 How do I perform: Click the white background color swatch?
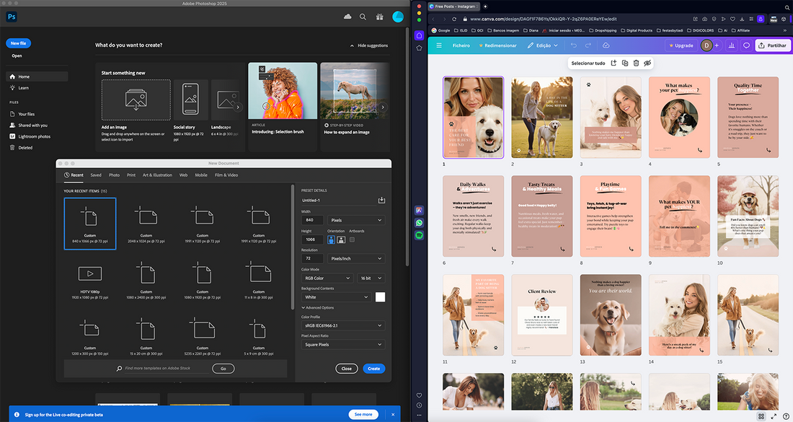tap(380, 296)
